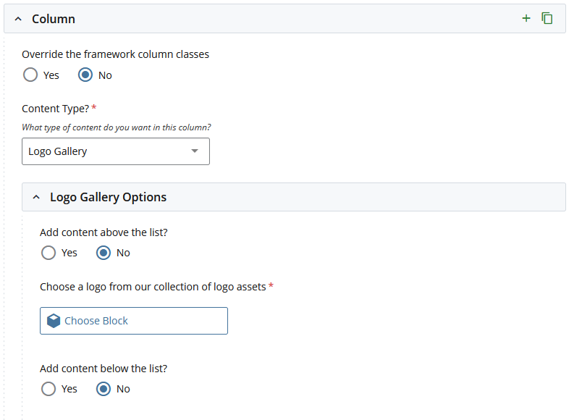This screenshot has width=569, height=420.
Task: Click the Choose Block button text
Action: tap(96, 321)
